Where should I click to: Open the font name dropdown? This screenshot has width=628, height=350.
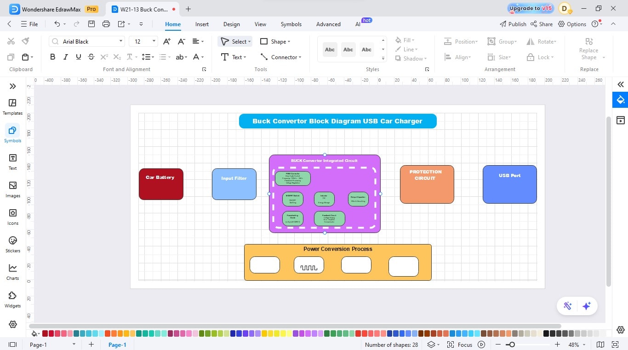pyautogui.click(x=121, y=41)
